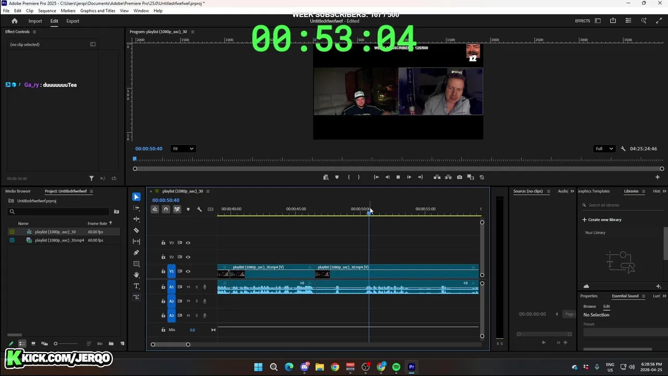Toggle the Snap in Timeline magnet
The image size is (668, 376).
[x=166, y=209]
